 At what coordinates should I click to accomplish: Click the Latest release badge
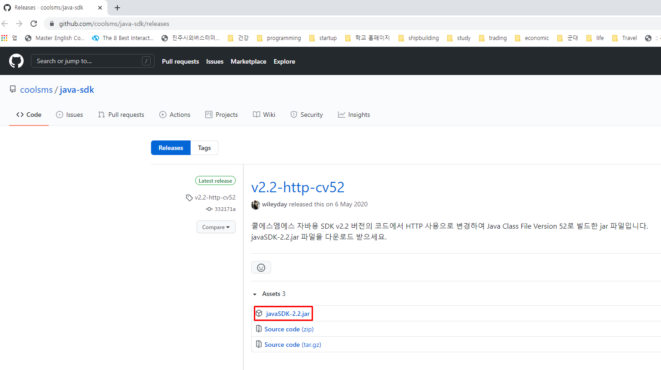(215, 181)
